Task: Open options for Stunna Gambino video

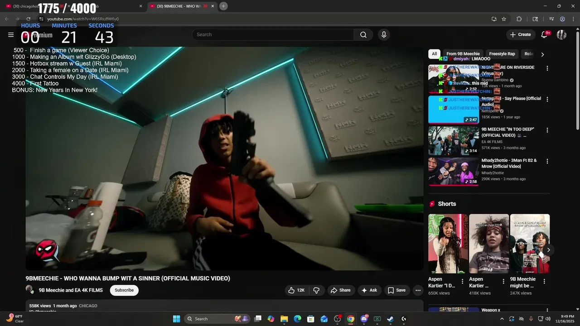Action: pyautogui.click(x=547, y=68)
